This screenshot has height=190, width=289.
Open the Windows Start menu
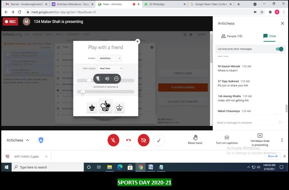click(6, 167)
